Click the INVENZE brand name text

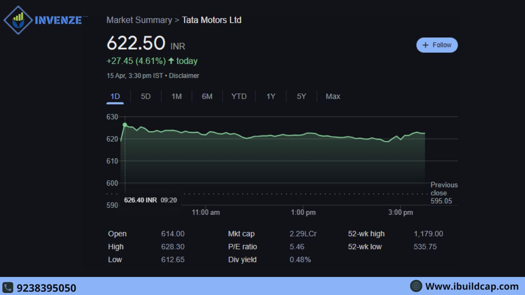pyautogui.click(x=58, y=20)
